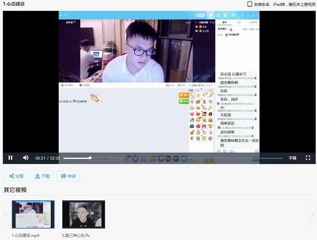
Task: Click the 下载 download button
Action: tap(42, 176)
